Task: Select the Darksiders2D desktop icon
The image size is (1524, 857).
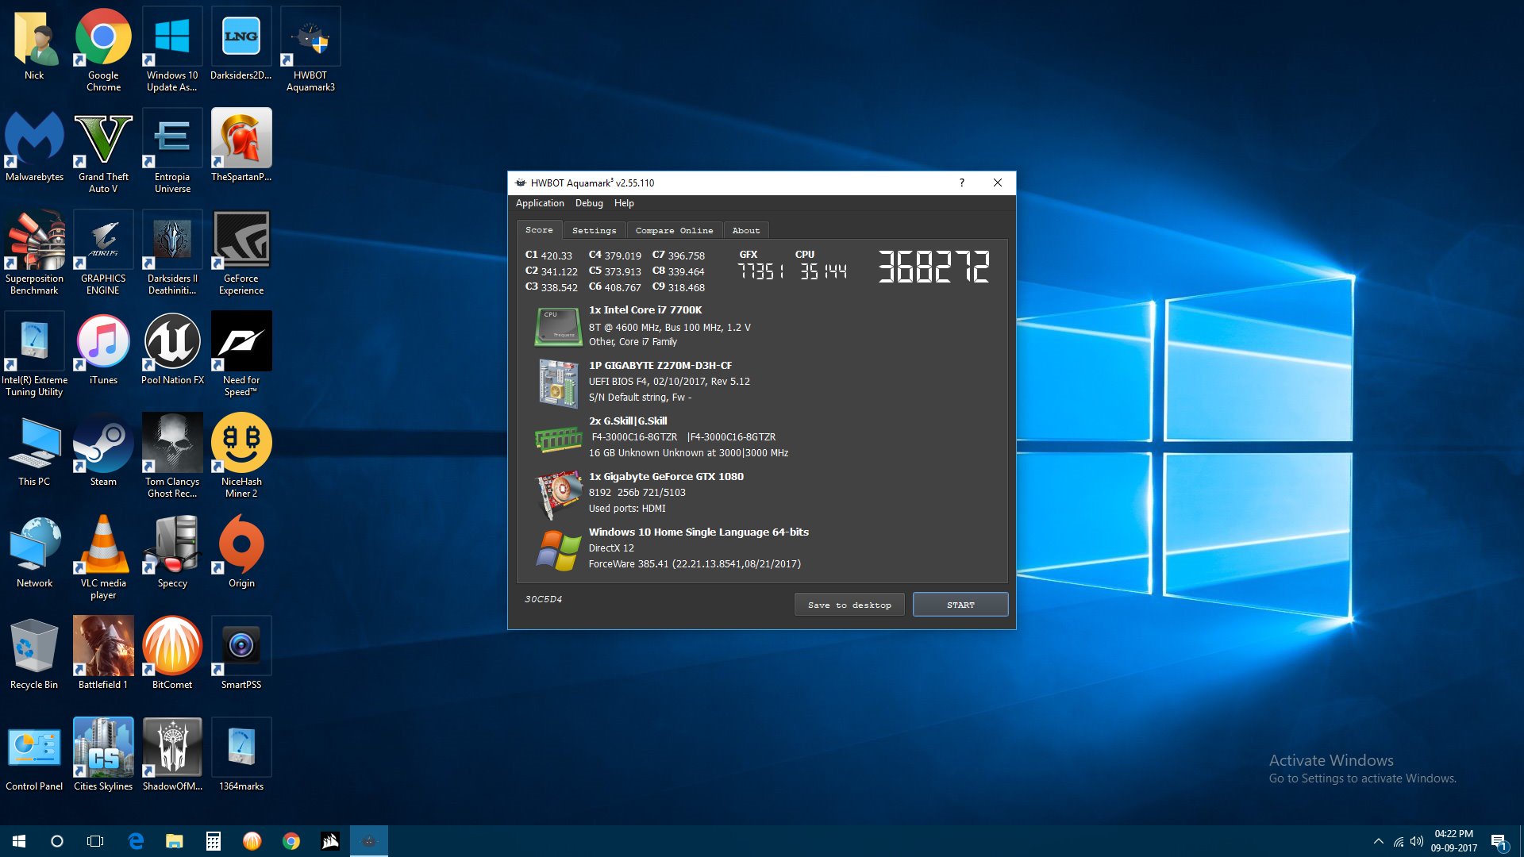Action: [241, 44]
